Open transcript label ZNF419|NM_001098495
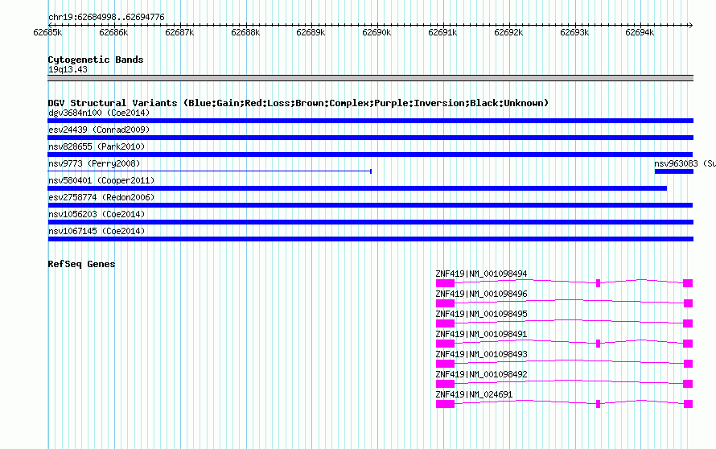 (x=481, y=315)
